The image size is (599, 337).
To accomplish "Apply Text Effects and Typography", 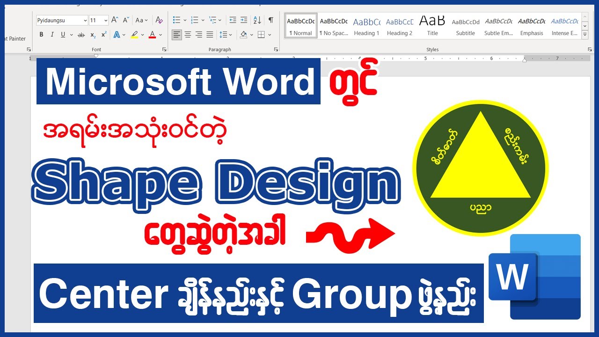I will point(117,35).
